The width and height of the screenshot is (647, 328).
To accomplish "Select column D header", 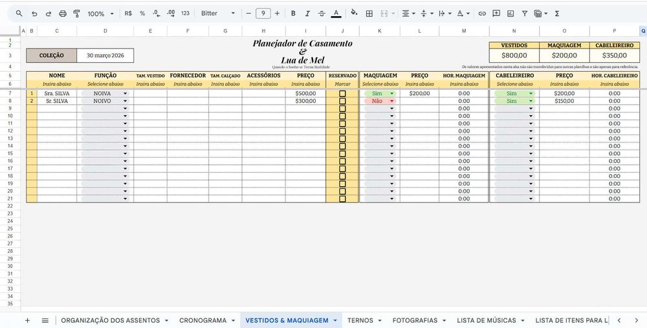I will pyautogui.click(x=105, y=31).
